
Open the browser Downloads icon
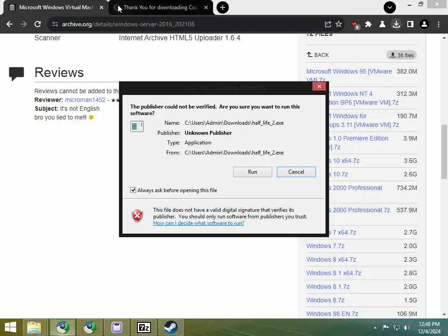click(396, 24)
